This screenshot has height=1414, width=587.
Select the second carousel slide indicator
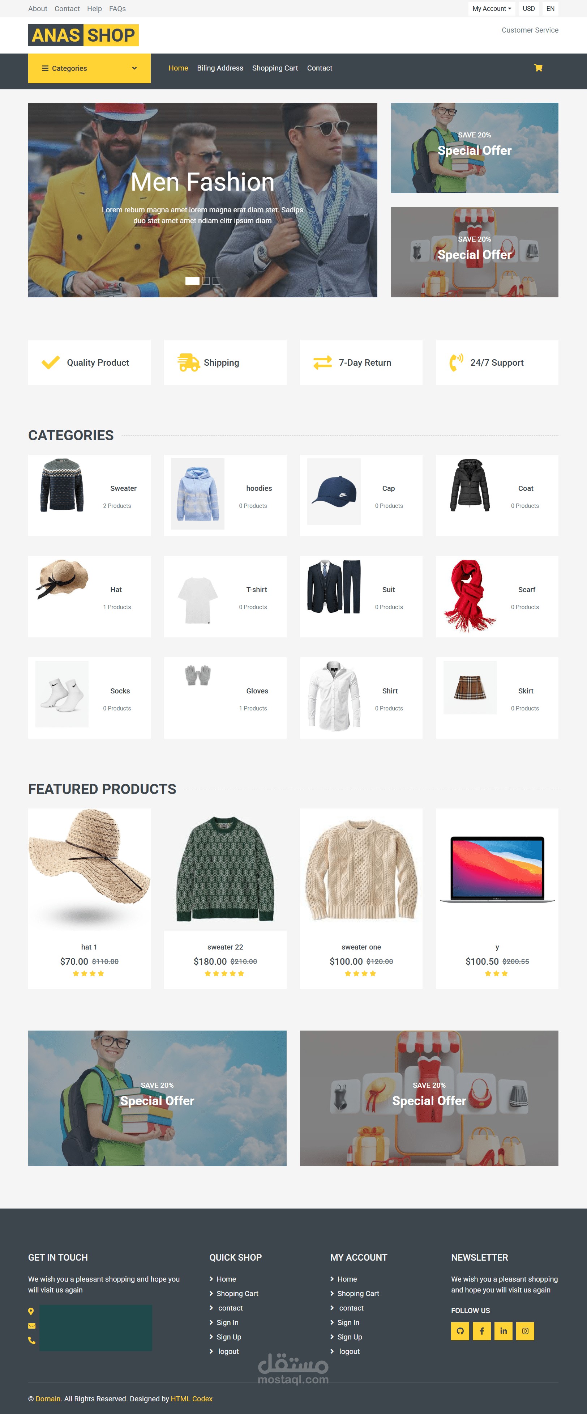coord(206,280)
